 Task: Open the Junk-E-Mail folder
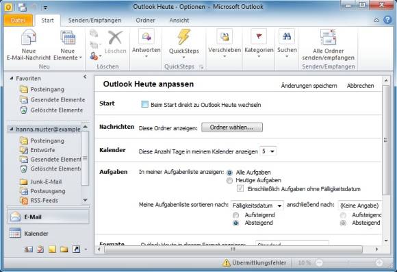point(41,182)
